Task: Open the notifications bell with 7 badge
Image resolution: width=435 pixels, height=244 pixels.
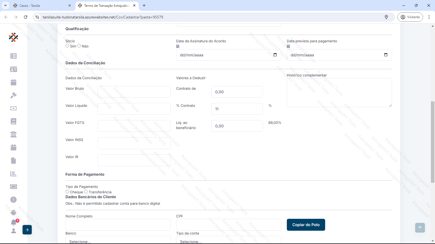Action: (14, 222)
